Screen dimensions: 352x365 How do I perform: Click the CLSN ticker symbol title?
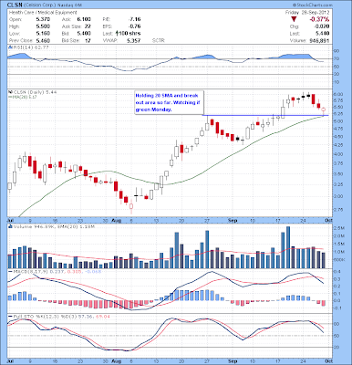tap(16, 5)
